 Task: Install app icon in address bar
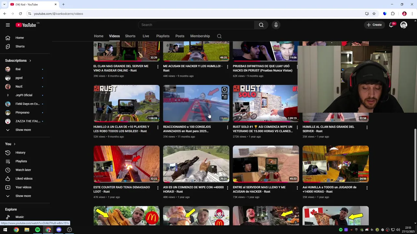[x=367, y=14]
